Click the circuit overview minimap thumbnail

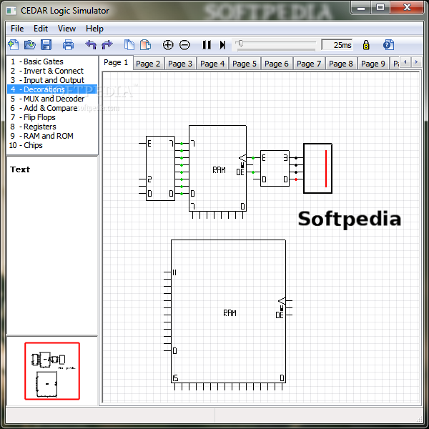coord(52,370)
